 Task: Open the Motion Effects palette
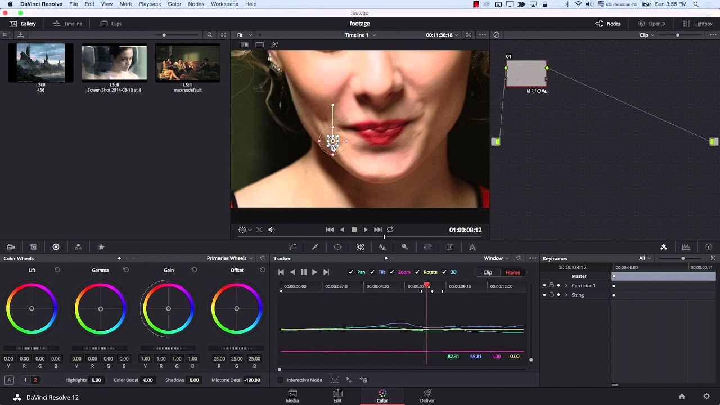pos(101,247)
